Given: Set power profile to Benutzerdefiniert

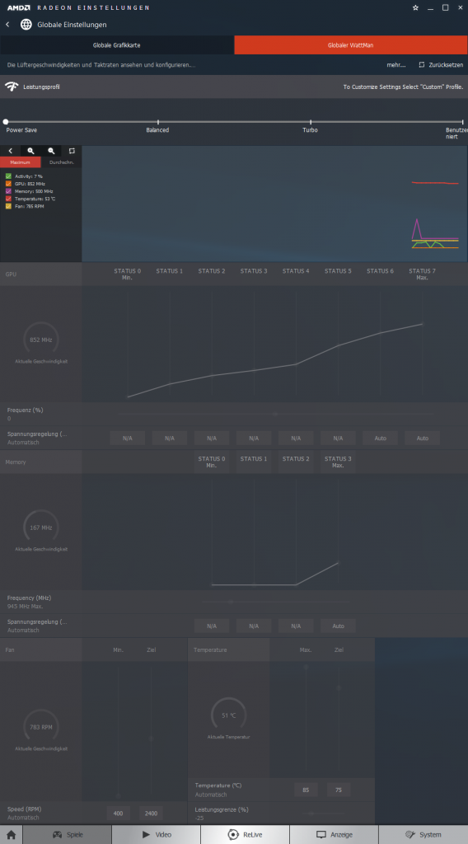Looking at the screenshot, I should pyautogui.click(x=462, y=122).
